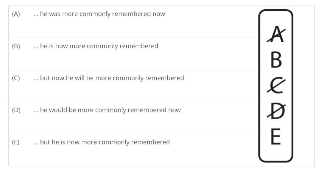Click the ellipsis before answer A text
The width and height of the screenshot is (324, 173).
[x=36, y=16]
